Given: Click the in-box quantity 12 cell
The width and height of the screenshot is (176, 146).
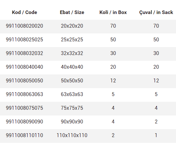Looking at the screenshot, I should point(113,80).
